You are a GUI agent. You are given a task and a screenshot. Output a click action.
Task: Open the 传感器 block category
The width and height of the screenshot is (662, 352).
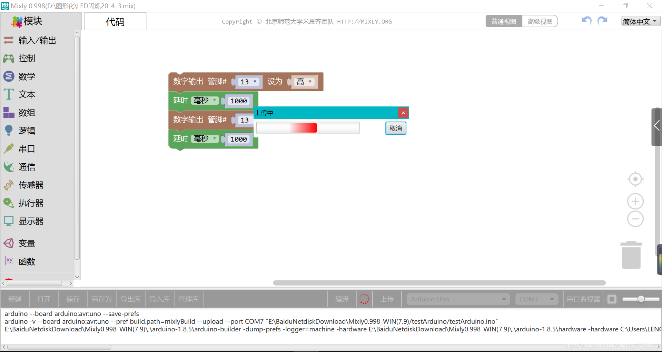tap(31, 185)
